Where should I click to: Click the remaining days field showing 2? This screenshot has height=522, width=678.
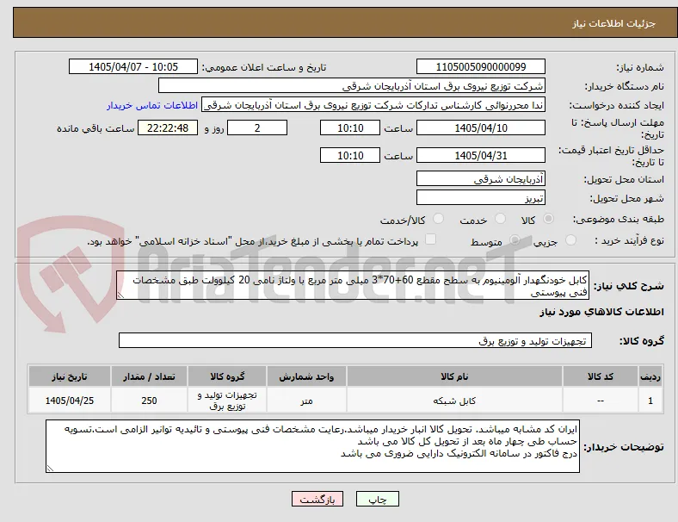coord(257,128)
